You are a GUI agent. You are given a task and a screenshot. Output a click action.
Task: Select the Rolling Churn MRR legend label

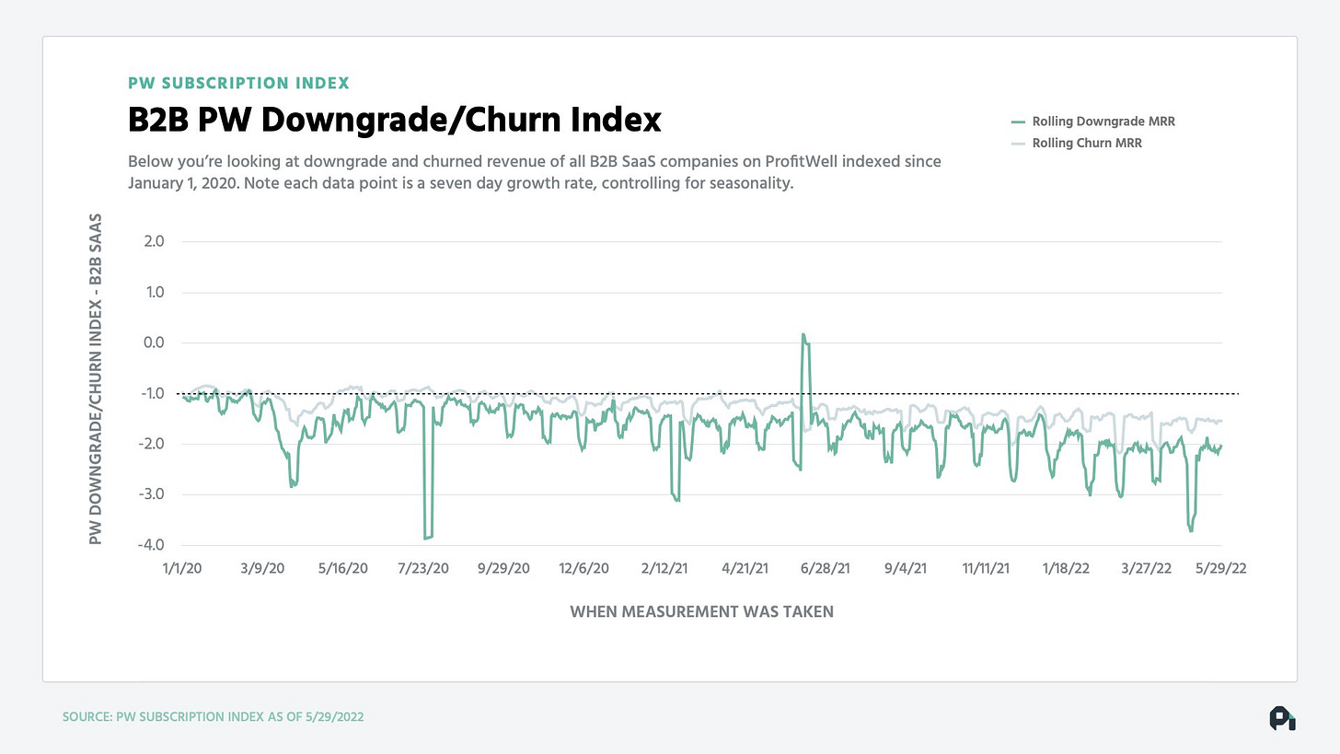coord(1087,144)
